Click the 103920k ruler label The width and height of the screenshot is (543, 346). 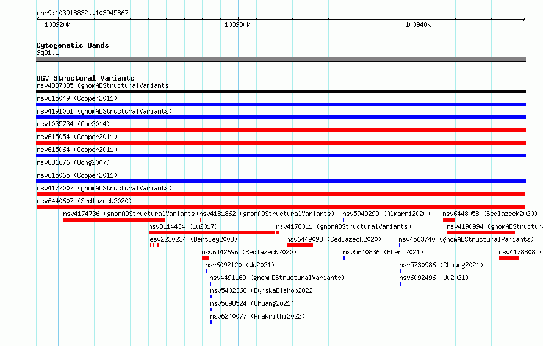[x=57, y=24]
